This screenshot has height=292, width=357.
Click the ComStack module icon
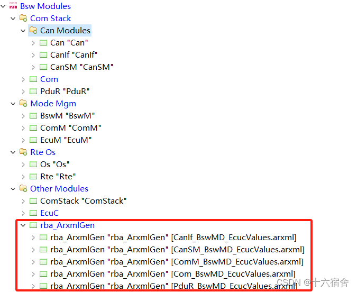(33, 201)
